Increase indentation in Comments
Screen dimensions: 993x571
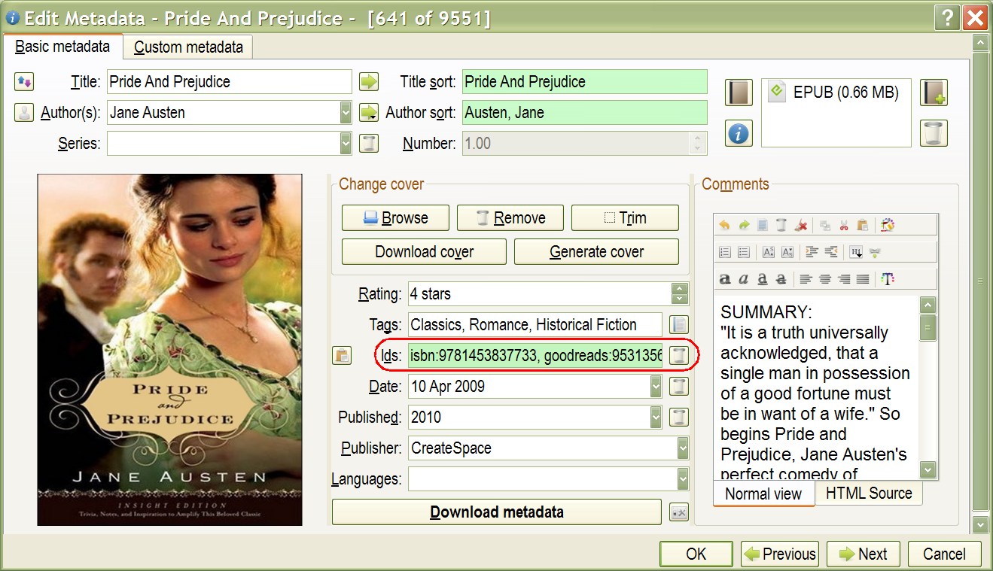coord(812,252)
